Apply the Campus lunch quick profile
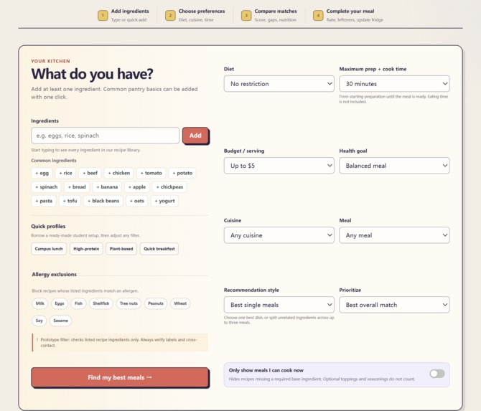Viewport: 481px width, 411px height. pyautogui.click(x=49, y=249)
